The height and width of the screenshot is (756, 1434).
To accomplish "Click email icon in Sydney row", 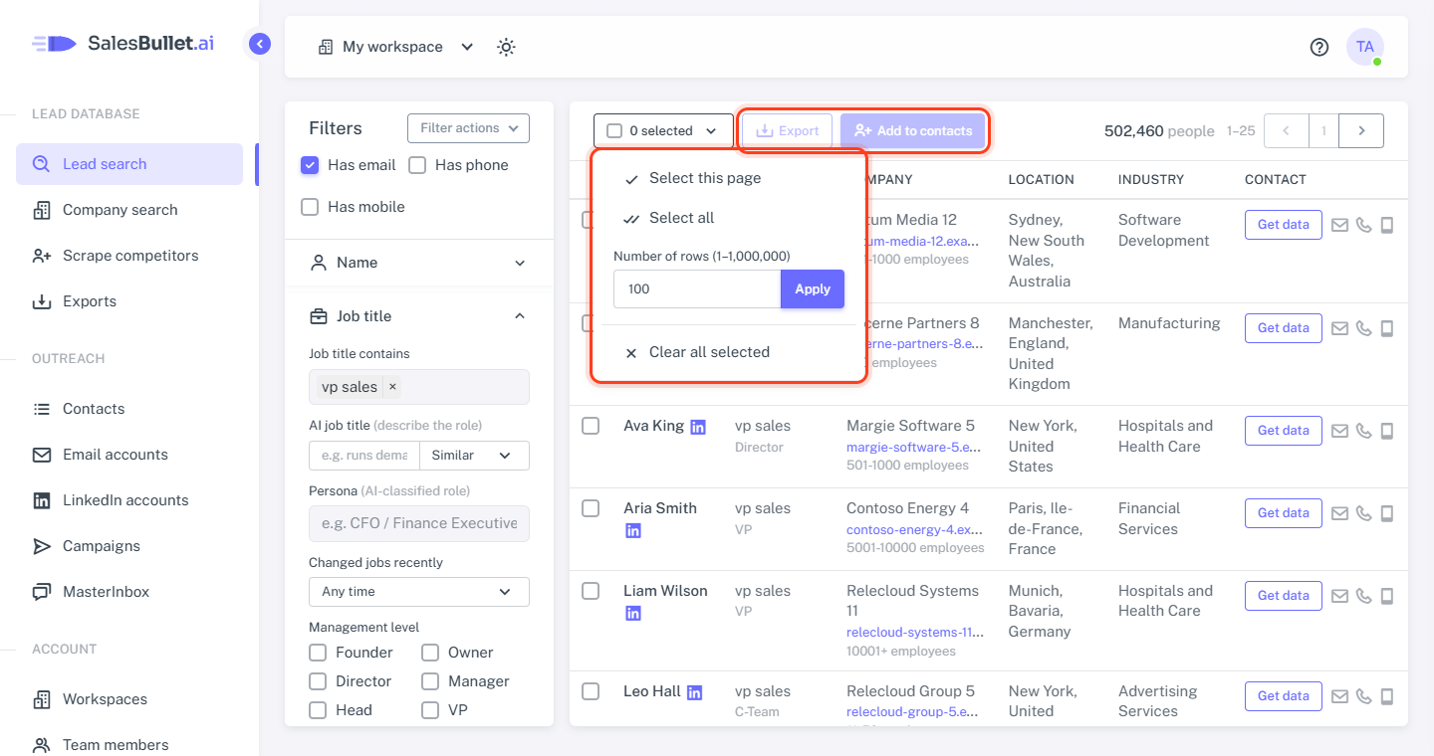I will click(x=1339, y=225).
